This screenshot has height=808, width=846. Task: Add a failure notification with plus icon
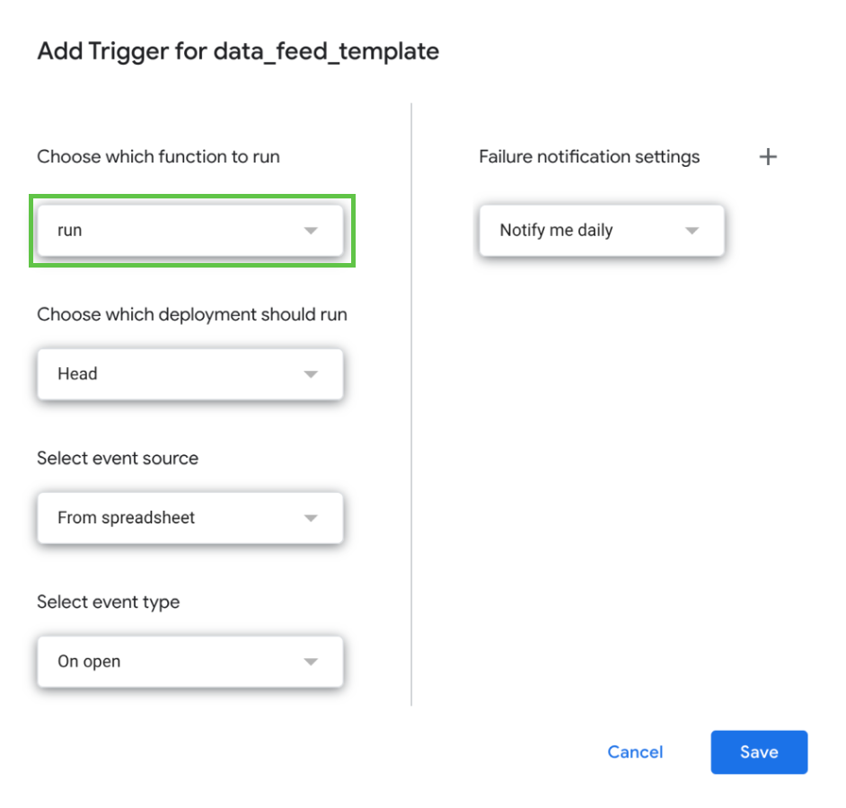(x=768, y=157)
